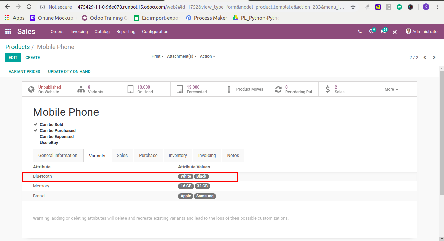
Task: Toggle the Can be Sold checkbox
Action: click(36, 124)
